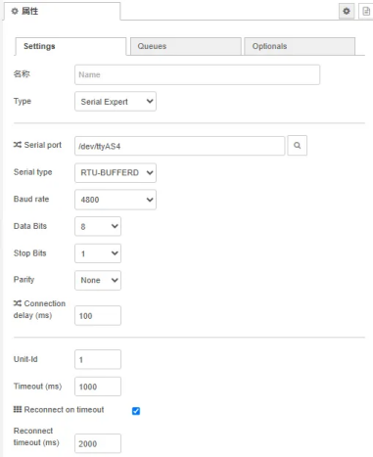Open the Baud rate dropdown 4800
373x457 pixels.
coord(116,200)
